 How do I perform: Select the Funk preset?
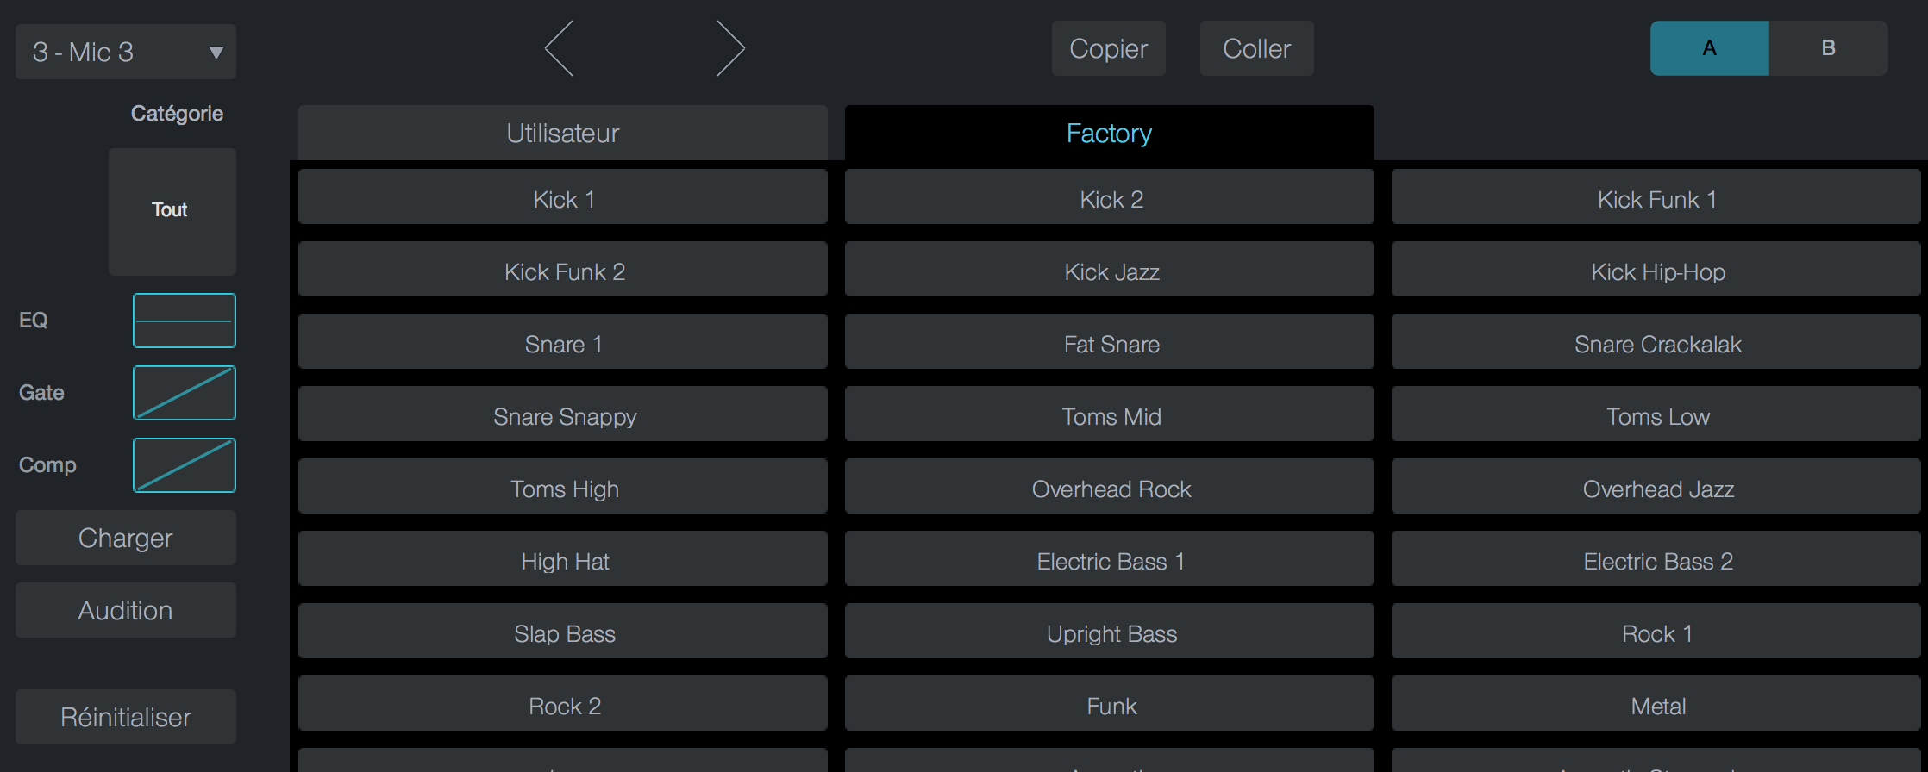tap(1110, 703)
